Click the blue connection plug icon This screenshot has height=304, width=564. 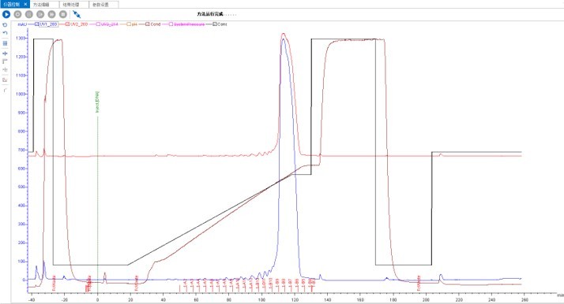(77, 14)
